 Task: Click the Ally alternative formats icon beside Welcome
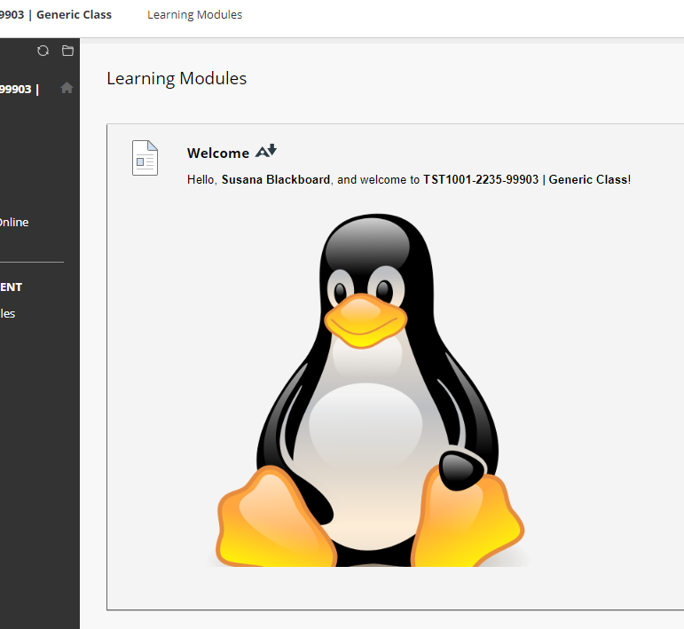coord(265,151)
